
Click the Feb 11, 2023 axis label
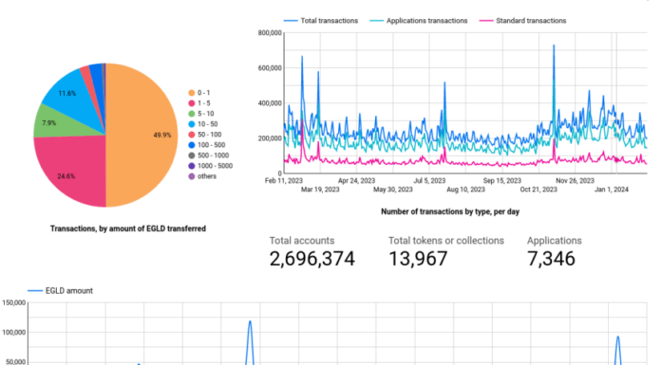pyautogui.click(x=284, y=181)
